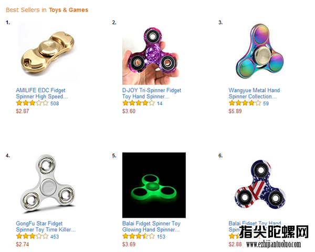Open the white GongFu Star spinner image

coord(48,184)
